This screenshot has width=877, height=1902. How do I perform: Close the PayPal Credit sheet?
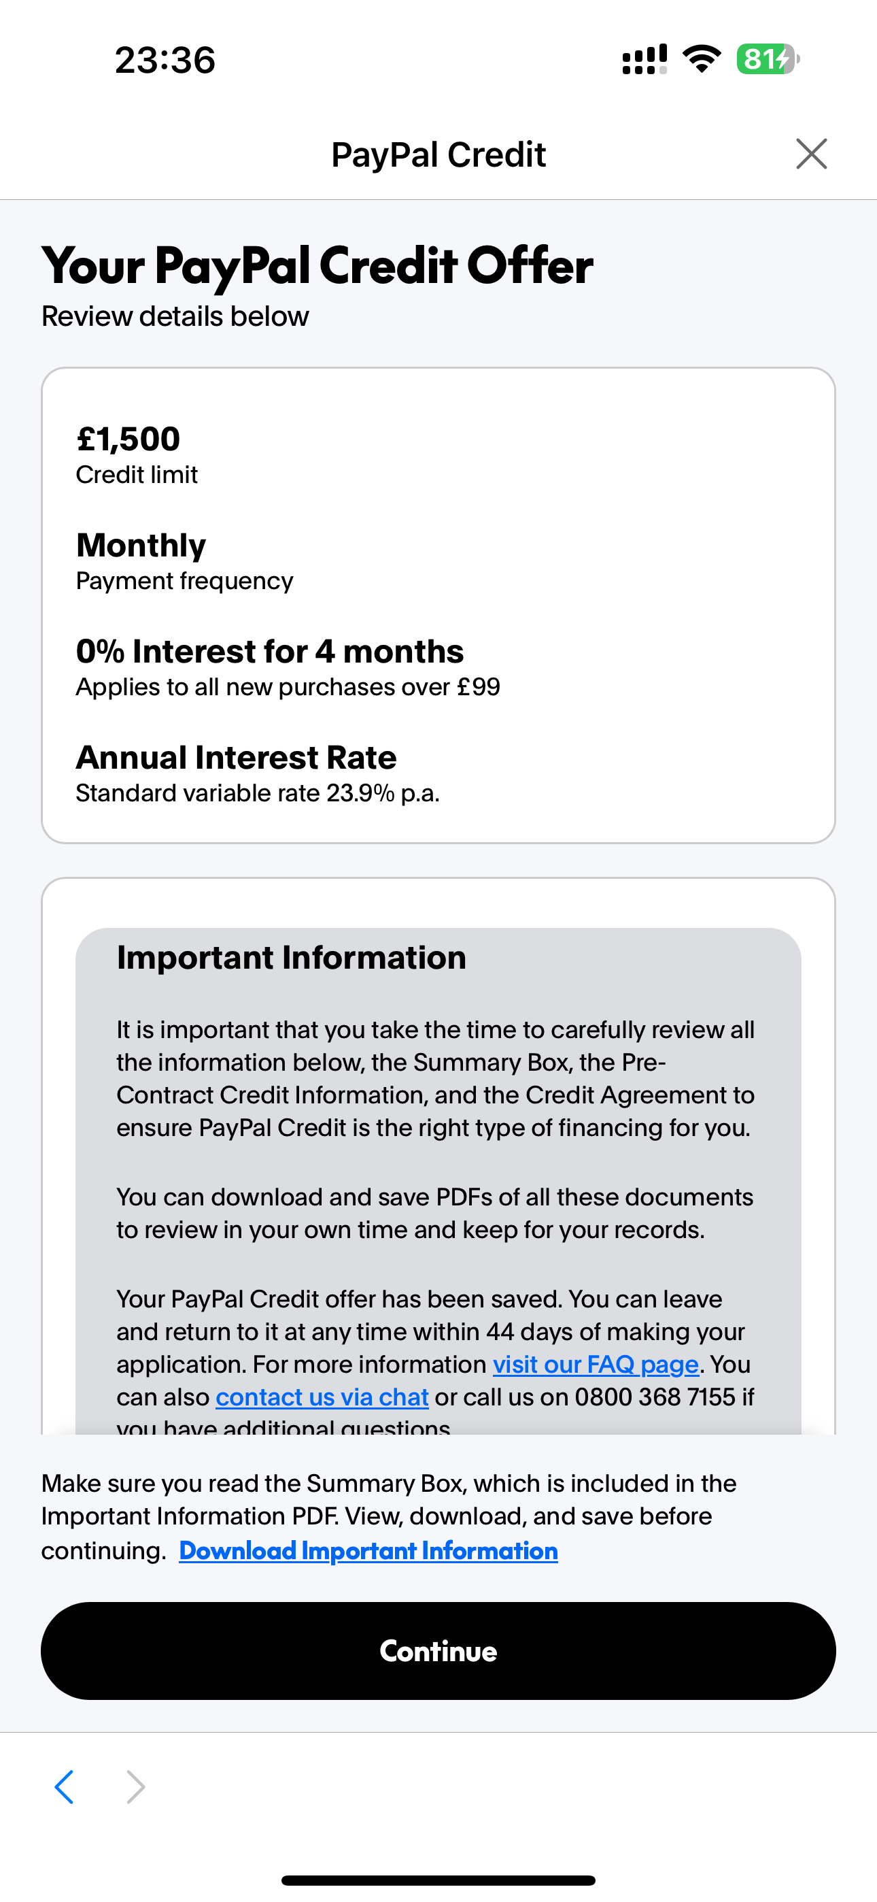coord(811,154)
